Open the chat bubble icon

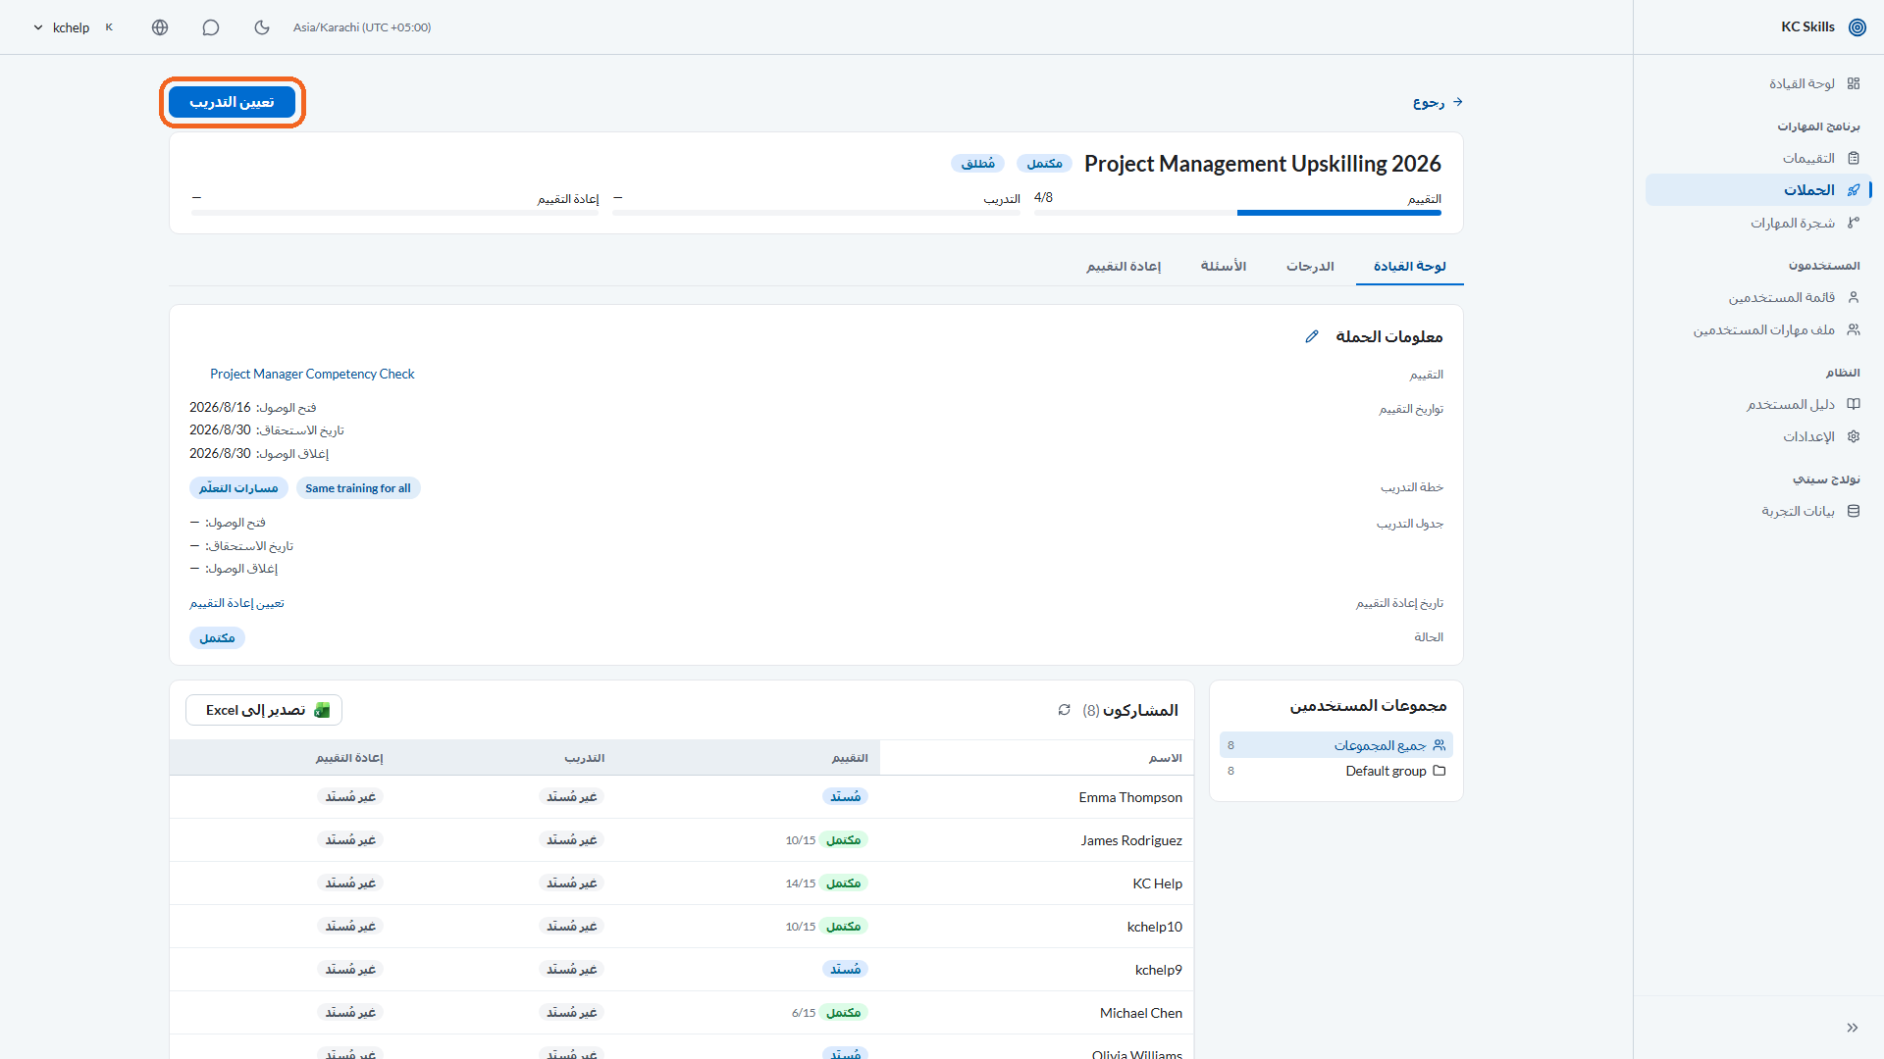coord(211,27)
